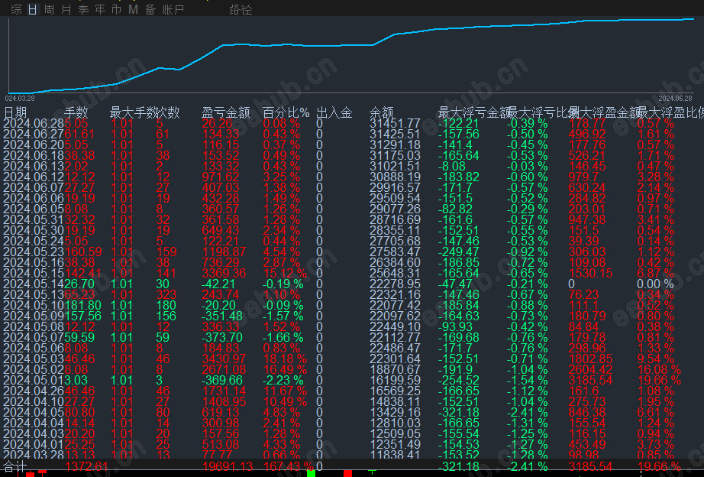This screenshot has height=477, width=704.
Task: Open the 币 currency tab
Action: pos(116,9)
